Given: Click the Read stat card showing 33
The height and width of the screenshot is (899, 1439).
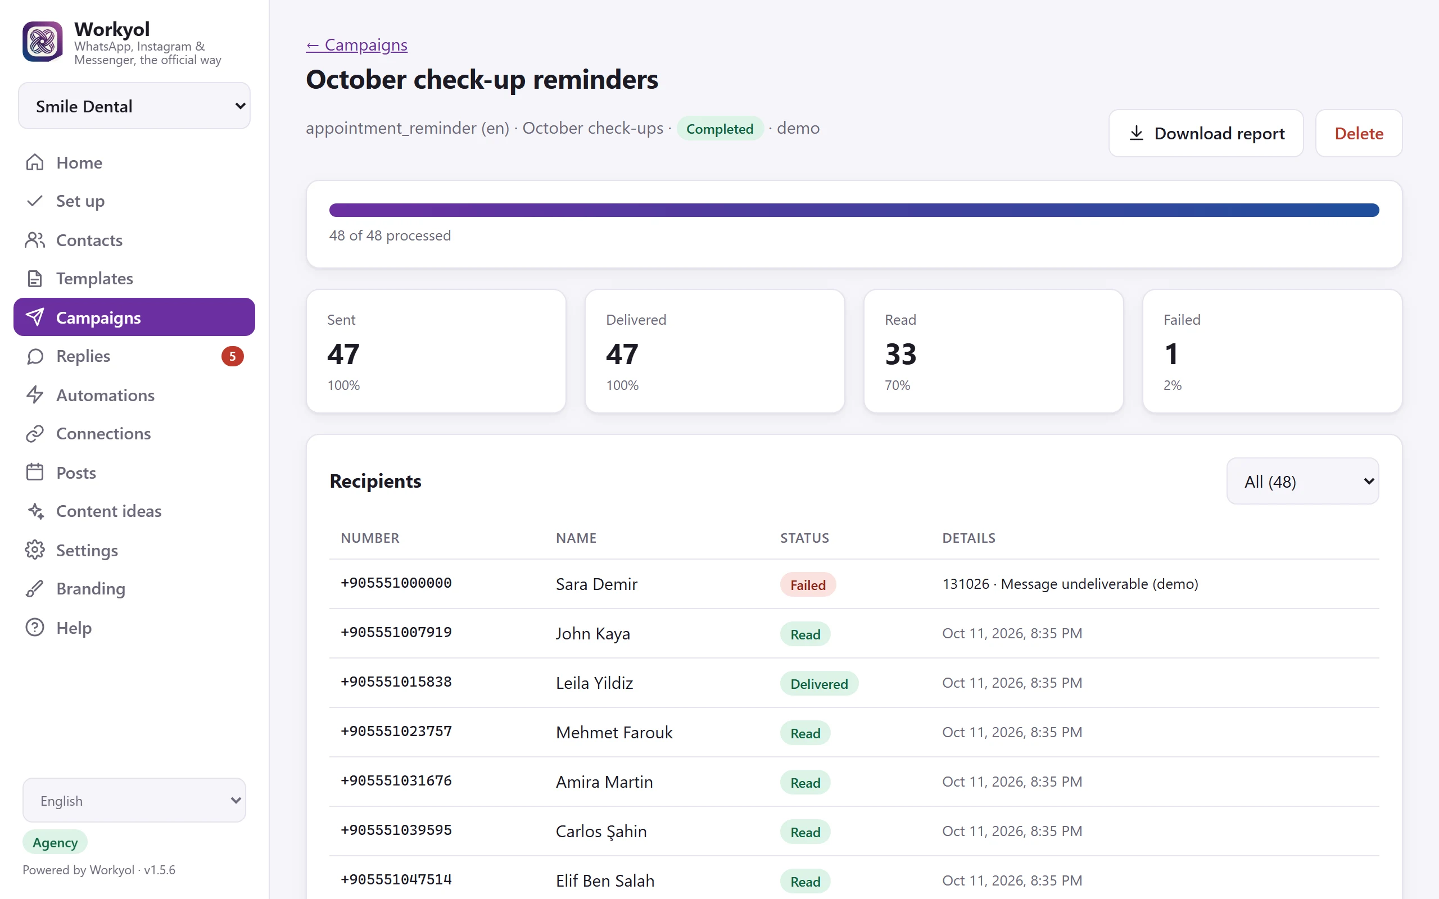Looking at the screenshot, I should coord(993,351).
